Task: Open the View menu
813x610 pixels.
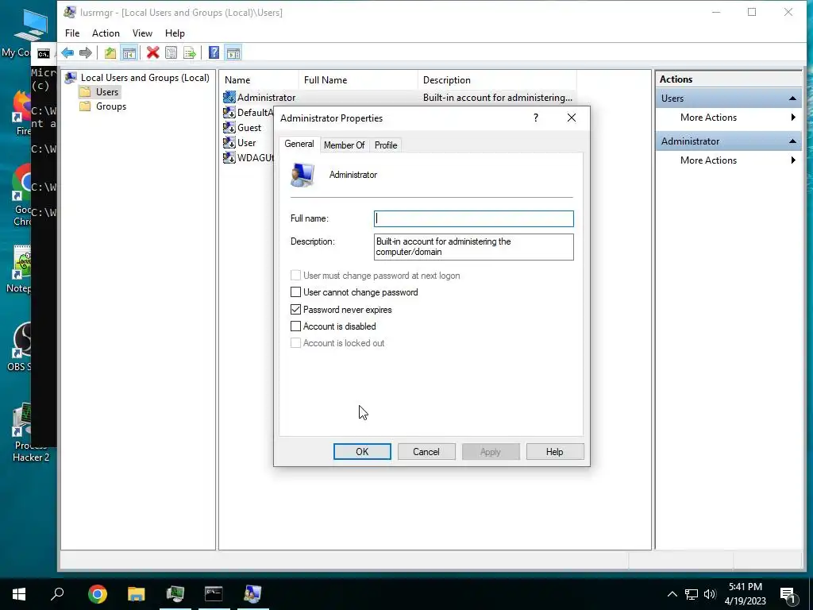Action: (142, 33)
